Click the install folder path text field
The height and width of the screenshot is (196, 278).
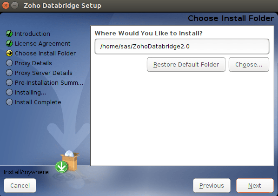click(182, 47)
